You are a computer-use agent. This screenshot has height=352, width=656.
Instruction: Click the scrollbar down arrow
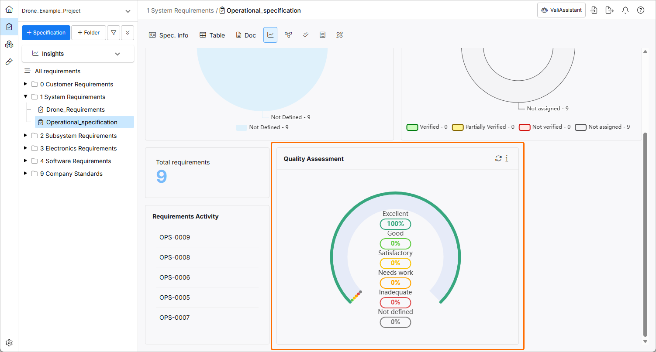[645, 341]
